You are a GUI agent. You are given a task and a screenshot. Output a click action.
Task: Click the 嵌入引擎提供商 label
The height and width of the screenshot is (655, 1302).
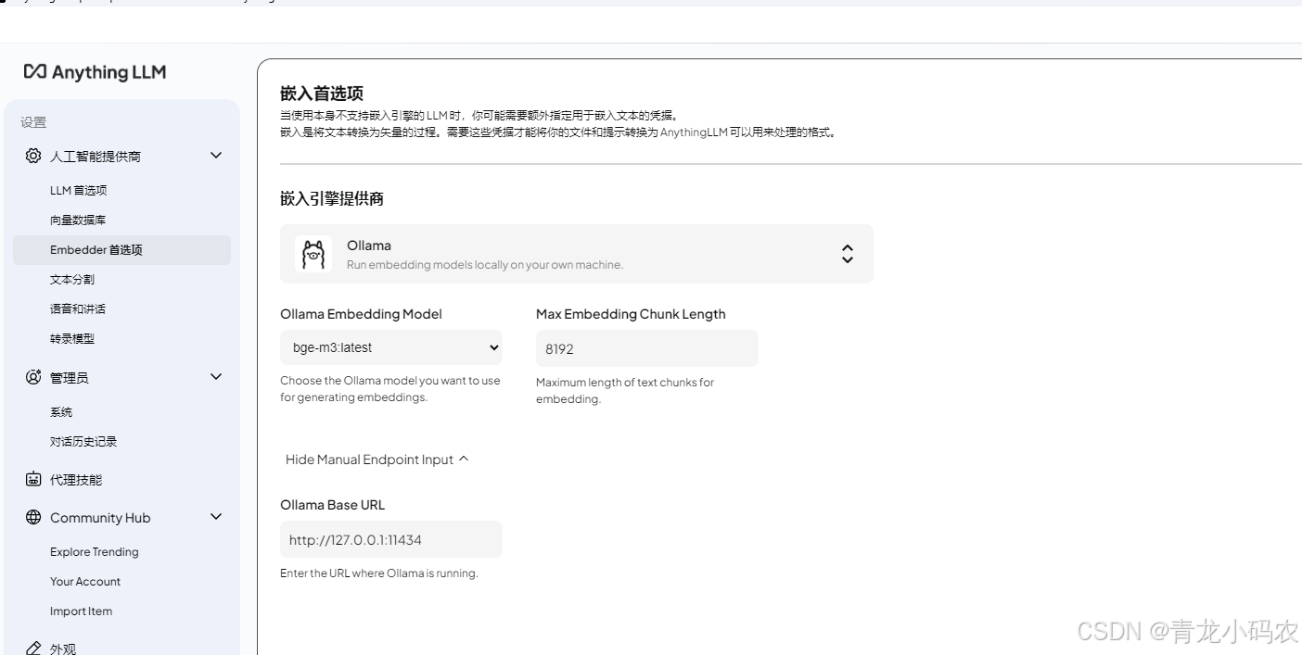(x=332, y=198)
